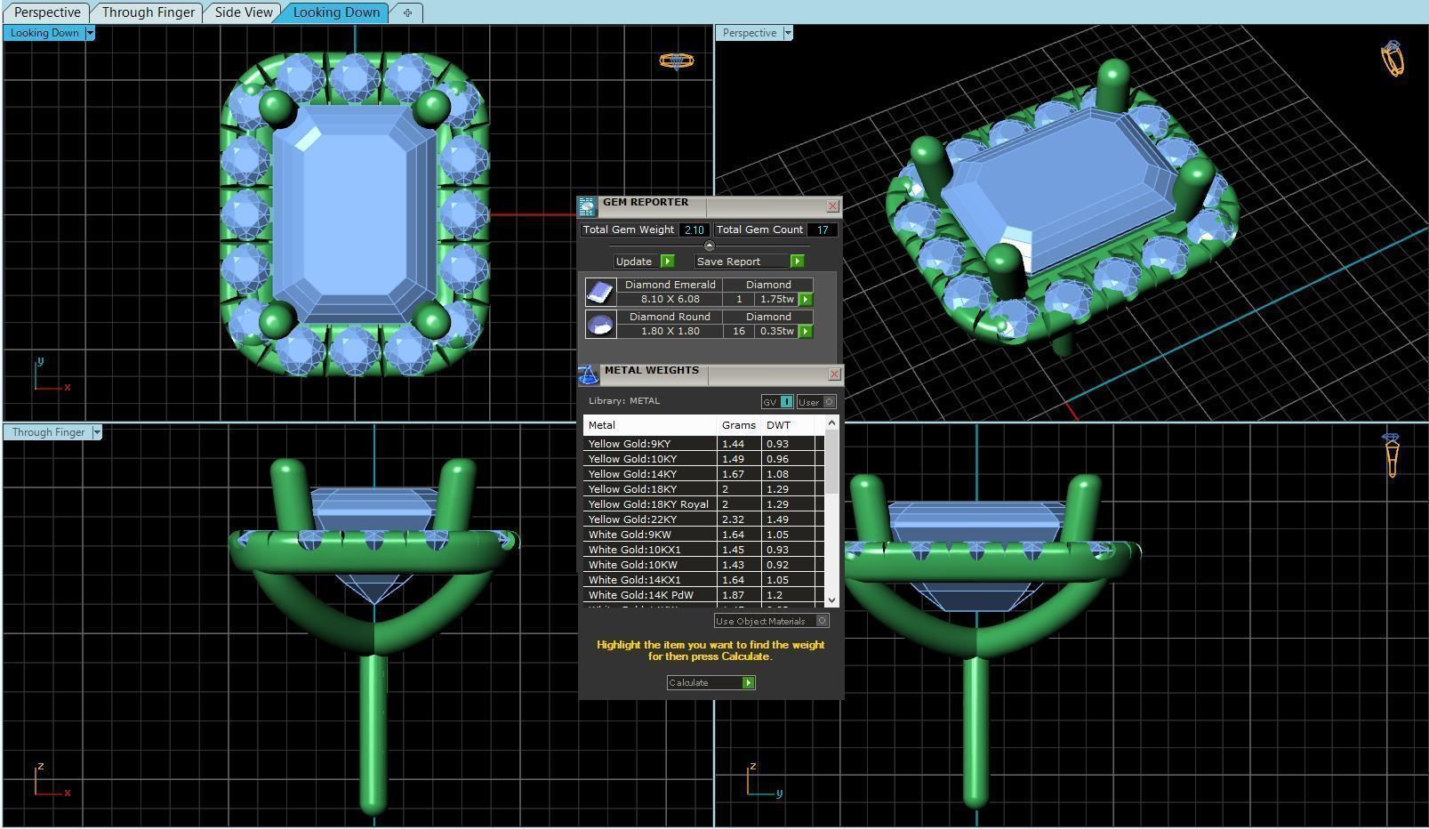The width and height of the screenshot is (1429, 829).
Task: Enable Use Object Materials option
Action: (771, 621)
